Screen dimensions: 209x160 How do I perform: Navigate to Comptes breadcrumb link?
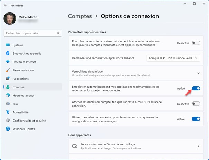(80, 16)
